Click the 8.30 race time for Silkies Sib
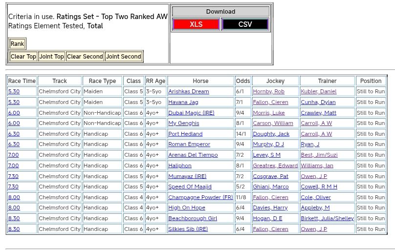 tap(14, 229)
